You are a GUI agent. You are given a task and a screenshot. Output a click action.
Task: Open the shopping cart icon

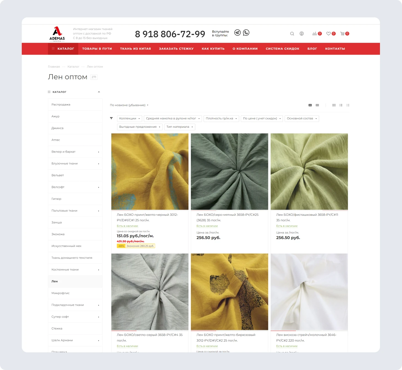click(342, 34)
